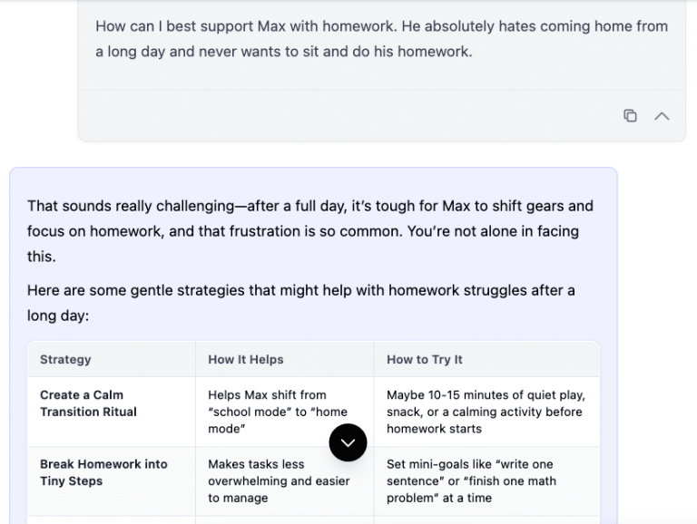Viewport: 697px width, 524px height.
Task: Click the "school mode to home mode" cell
Action: click(x=278, y=412)
